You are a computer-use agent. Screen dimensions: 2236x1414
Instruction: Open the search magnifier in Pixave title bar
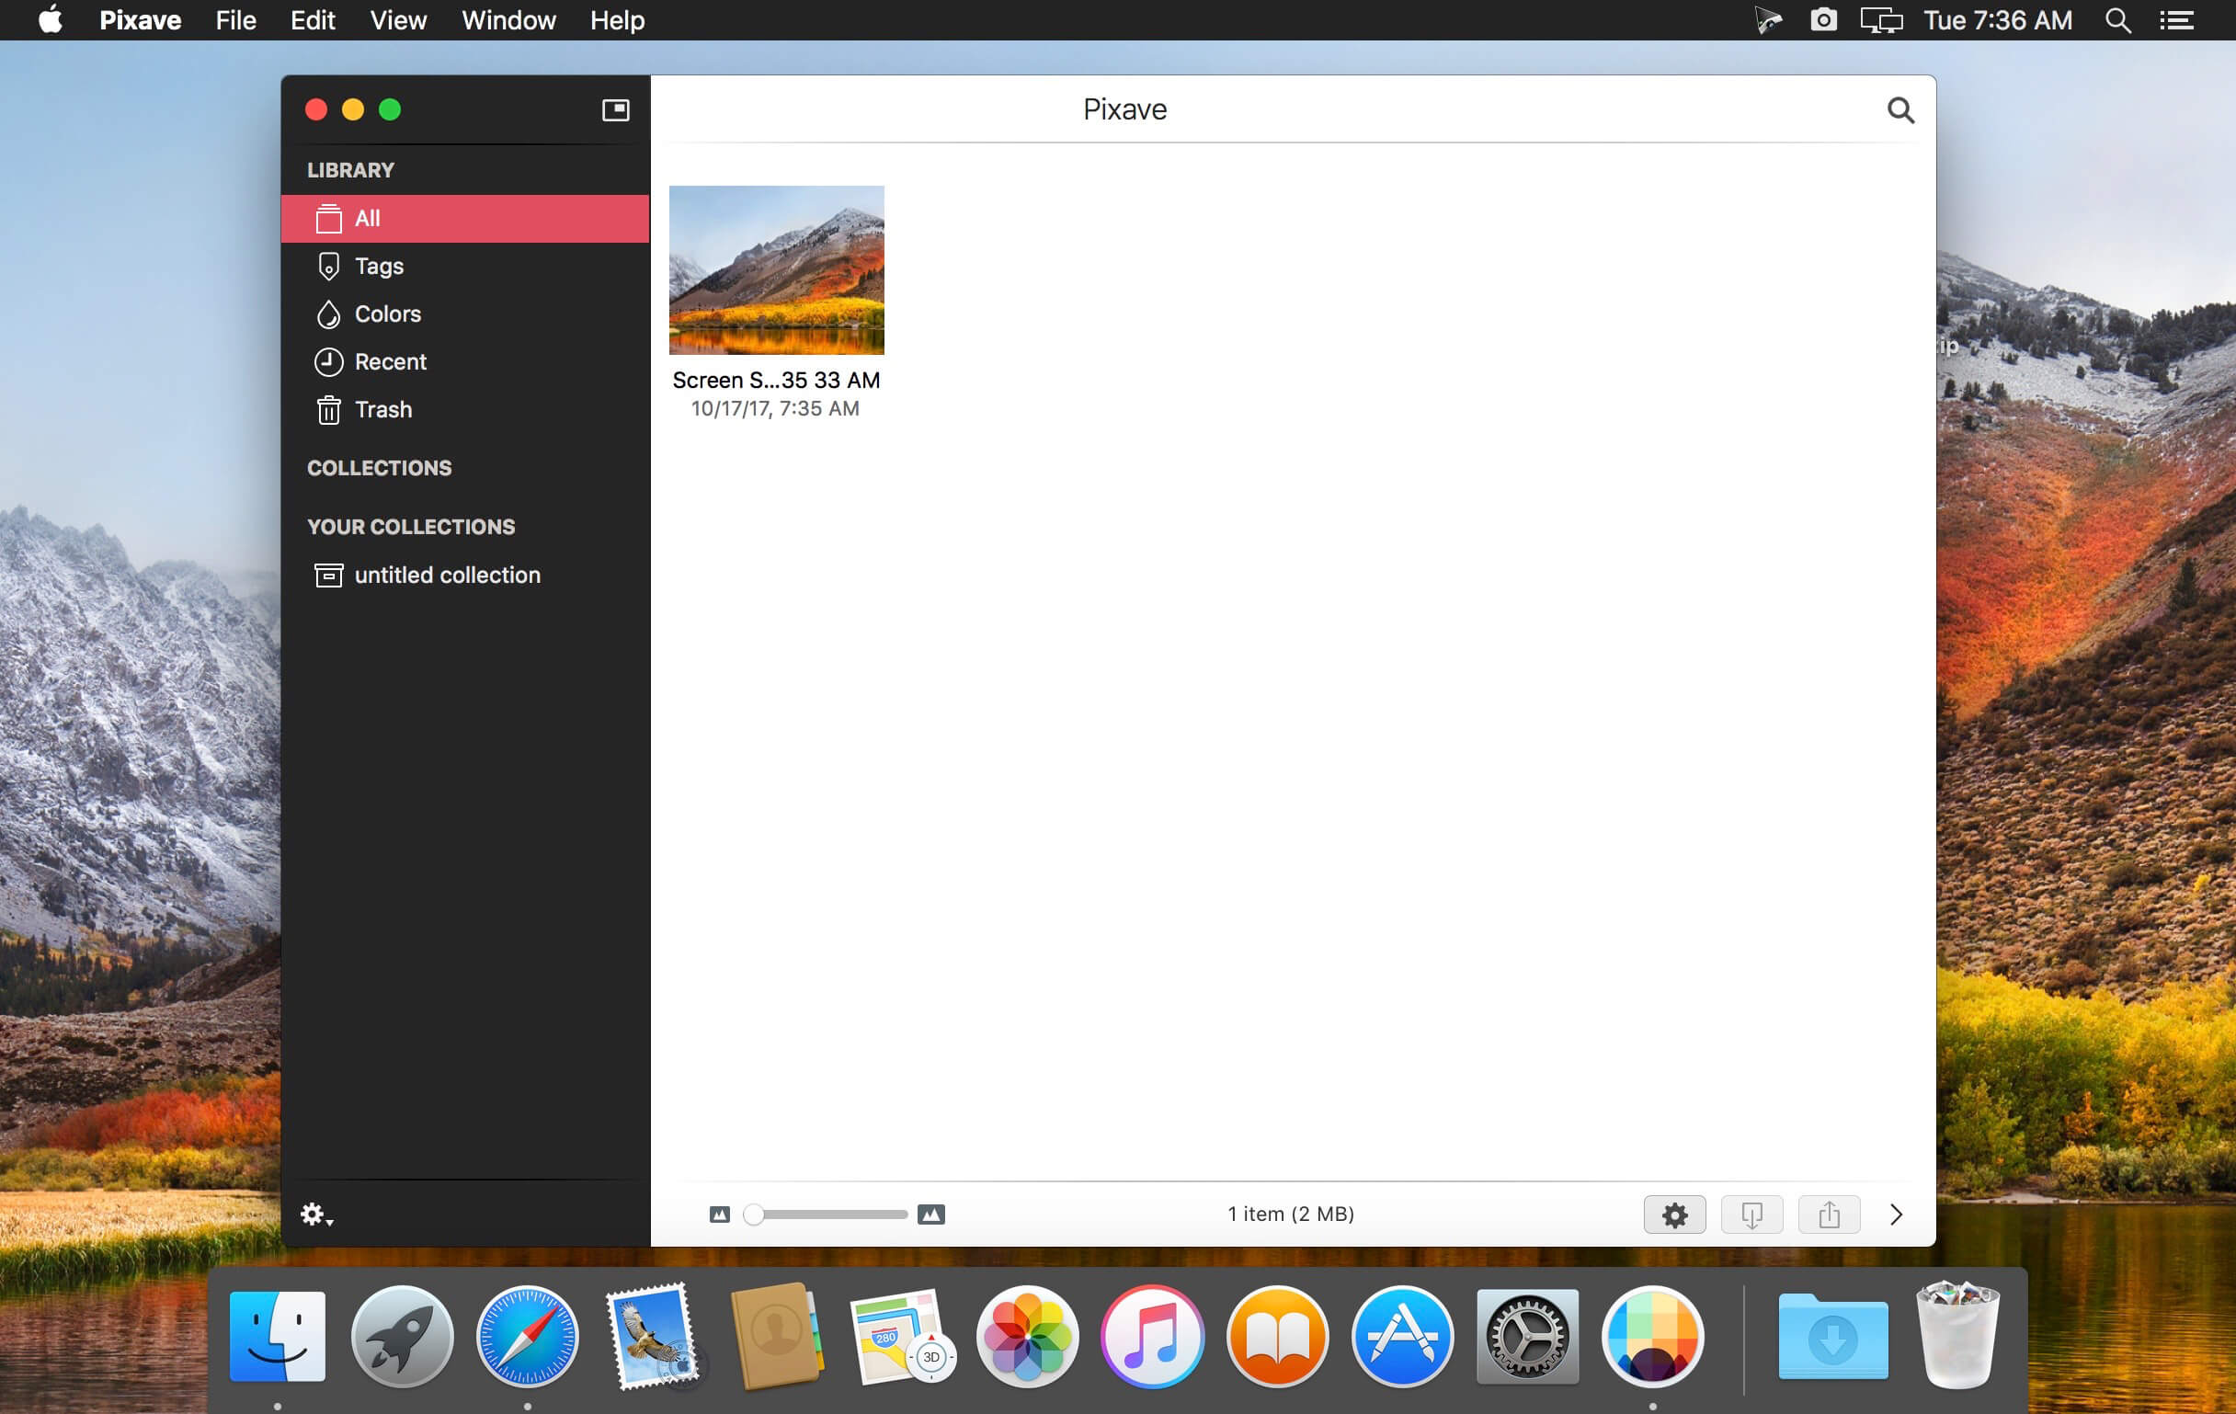pyautogui.click(x=1899, y=110)
